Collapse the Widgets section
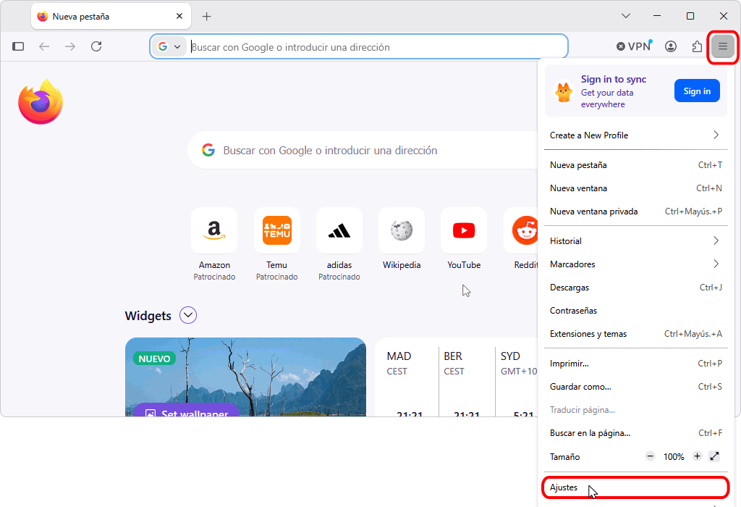Screen dimensions: 741x507 (188, 316)
